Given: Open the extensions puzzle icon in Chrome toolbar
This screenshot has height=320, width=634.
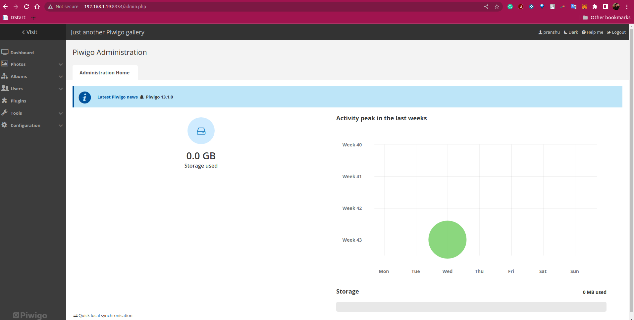Looking at the screenshot, I should tap(595, 7).
